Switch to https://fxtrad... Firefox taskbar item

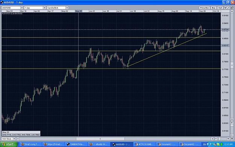coord(53,144)
